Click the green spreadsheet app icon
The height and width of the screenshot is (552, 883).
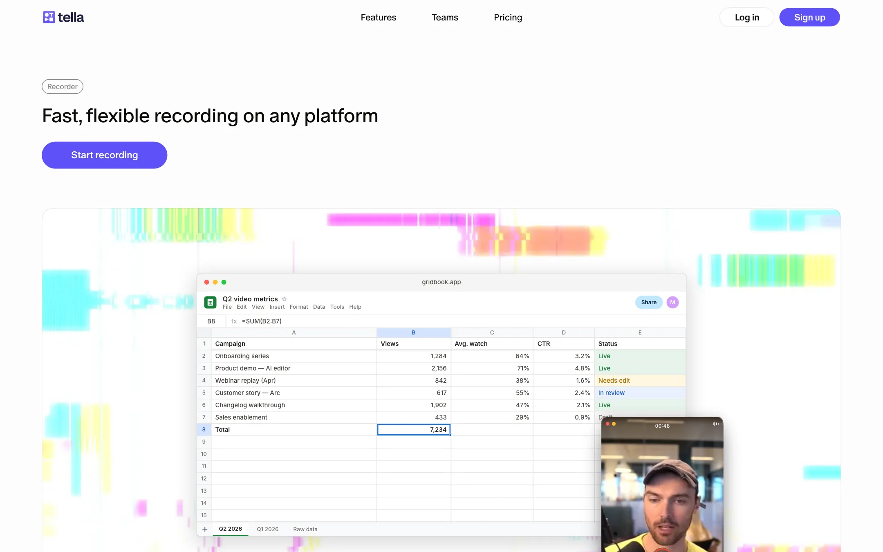pyautogui.click(x=210, y=302)
